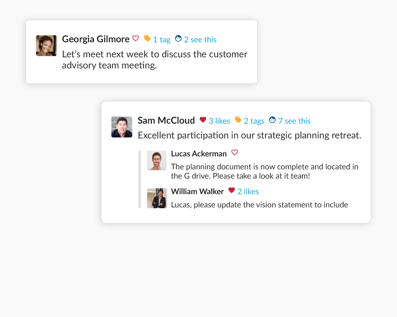Toggle the like heart on William Walker's comment
This screenshot has width=397, height=317.
click(232, 190)
